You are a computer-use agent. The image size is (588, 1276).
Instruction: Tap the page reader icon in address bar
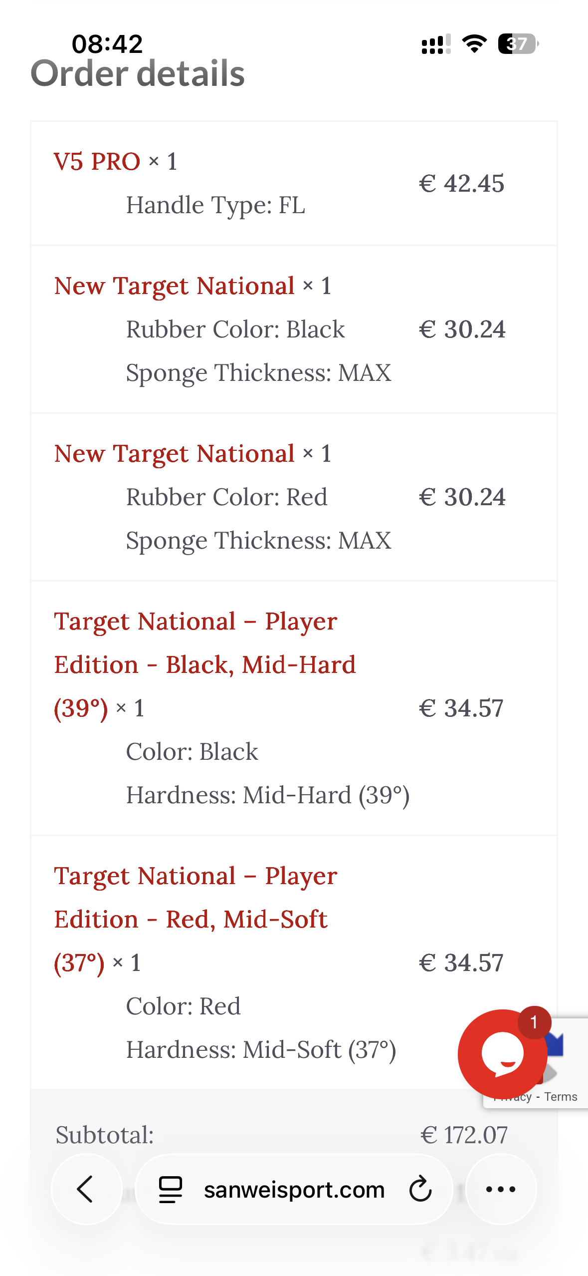click(x=170, y=1189)
